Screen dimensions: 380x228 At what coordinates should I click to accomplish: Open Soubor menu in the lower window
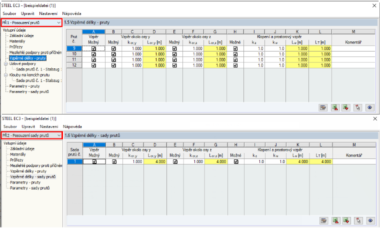(10, 126)
